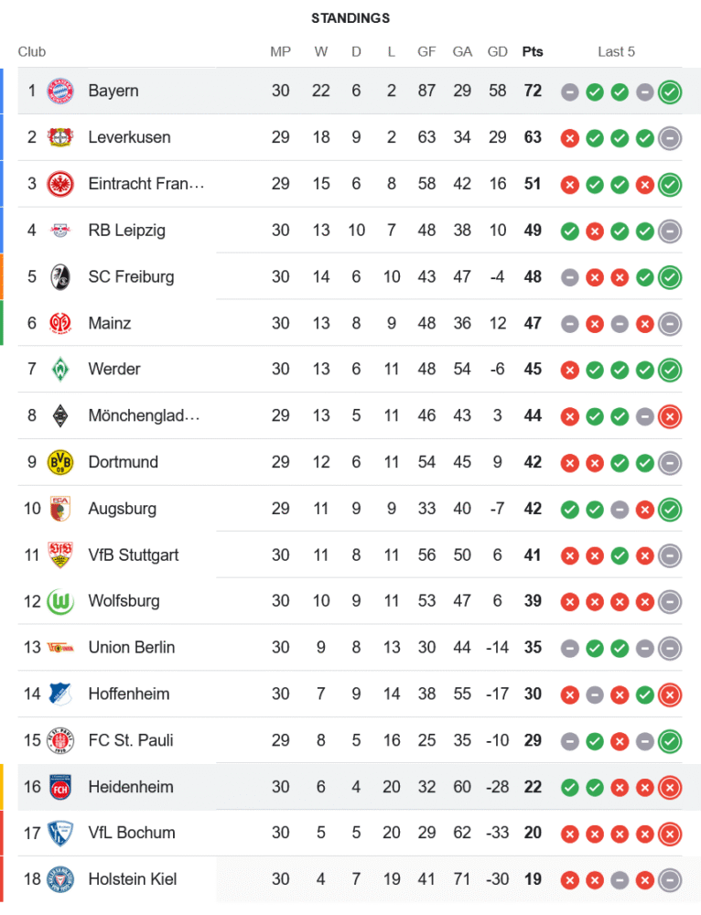The image size is (701, 915).
Task: Click the Eintracht Frankfurt eagle crest
Action: pos(59,184)
